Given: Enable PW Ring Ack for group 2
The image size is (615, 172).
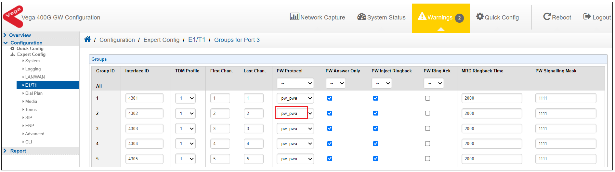Looking at the screenshot, I should (427, 113).
